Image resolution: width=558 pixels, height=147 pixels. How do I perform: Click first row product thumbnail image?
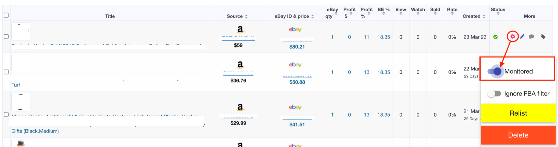coord(21,31)
